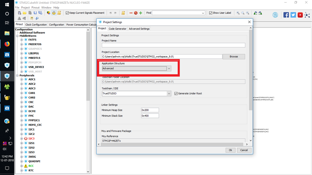Click the Minimum Stack Size field
The width and height of the screenshot is (312, 175).
point(150,116)
